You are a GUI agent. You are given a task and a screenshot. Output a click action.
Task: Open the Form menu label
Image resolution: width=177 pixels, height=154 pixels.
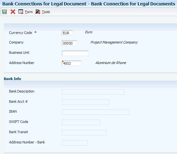click(29, 12)
